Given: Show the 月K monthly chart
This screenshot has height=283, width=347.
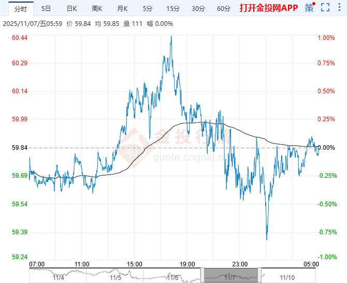Looking at the screenshot, I should pos(122,8).
